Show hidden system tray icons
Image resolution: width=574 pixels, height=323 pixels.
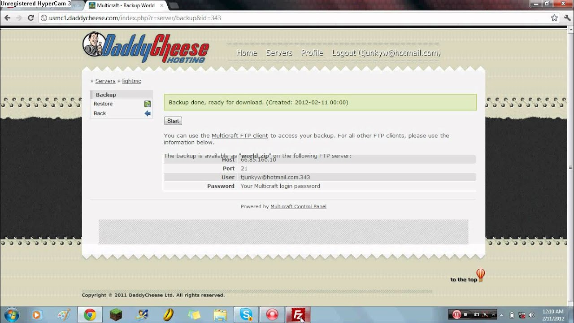(501, 315)
